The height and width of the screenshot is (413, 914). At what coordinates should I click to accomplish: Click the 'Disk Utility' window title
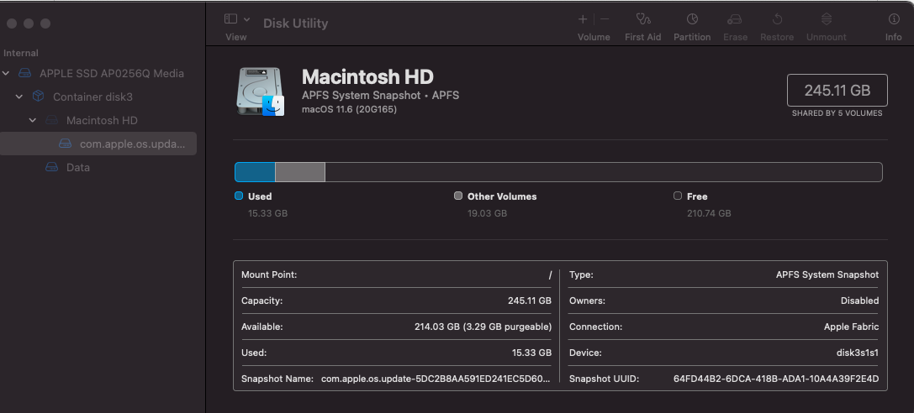pyautogui.click(x=295, y=24)
